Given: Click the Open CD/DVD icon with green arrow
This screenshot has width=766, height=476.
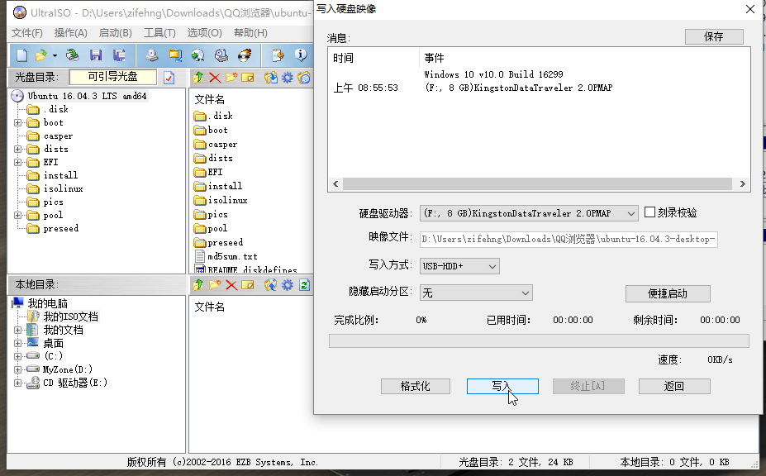Looking at the screenshot, I should coord(72,55).
